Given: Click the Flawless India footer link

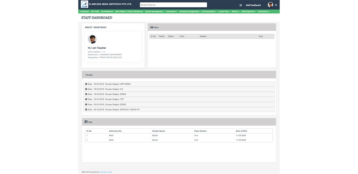Looking at the screenshot, I should (106, 172).
